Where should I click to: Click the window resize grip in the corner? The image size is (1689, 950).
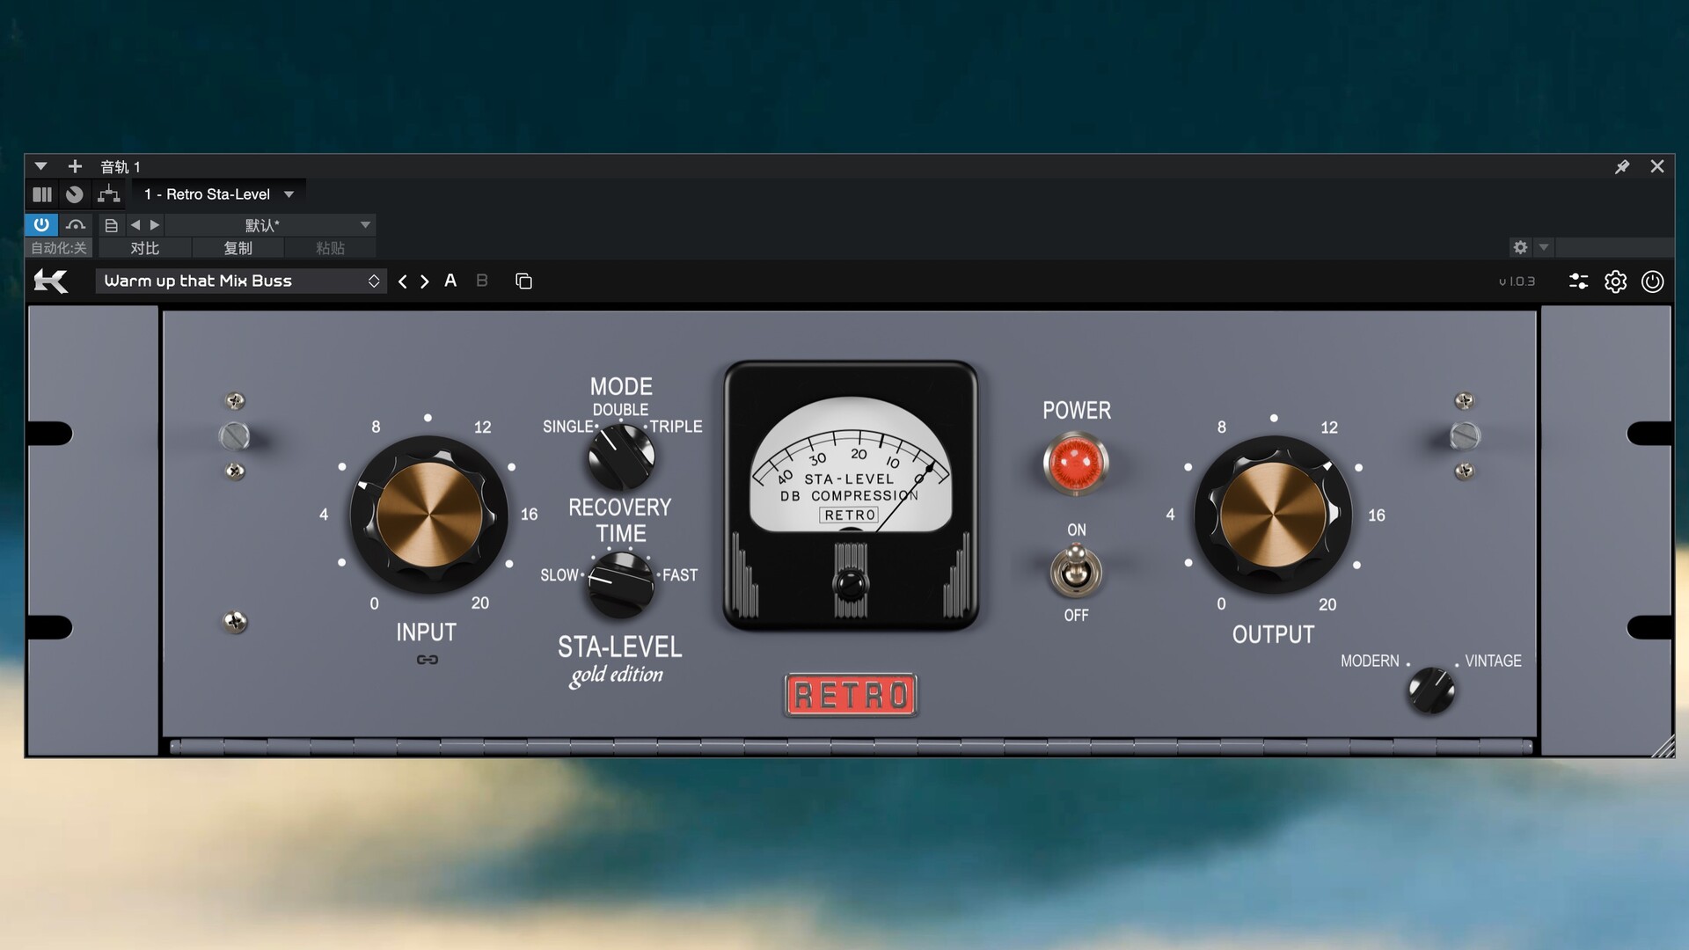[1663, 746]
